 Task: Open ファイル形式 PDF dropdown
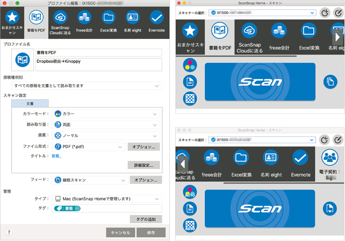pos(88,146)
